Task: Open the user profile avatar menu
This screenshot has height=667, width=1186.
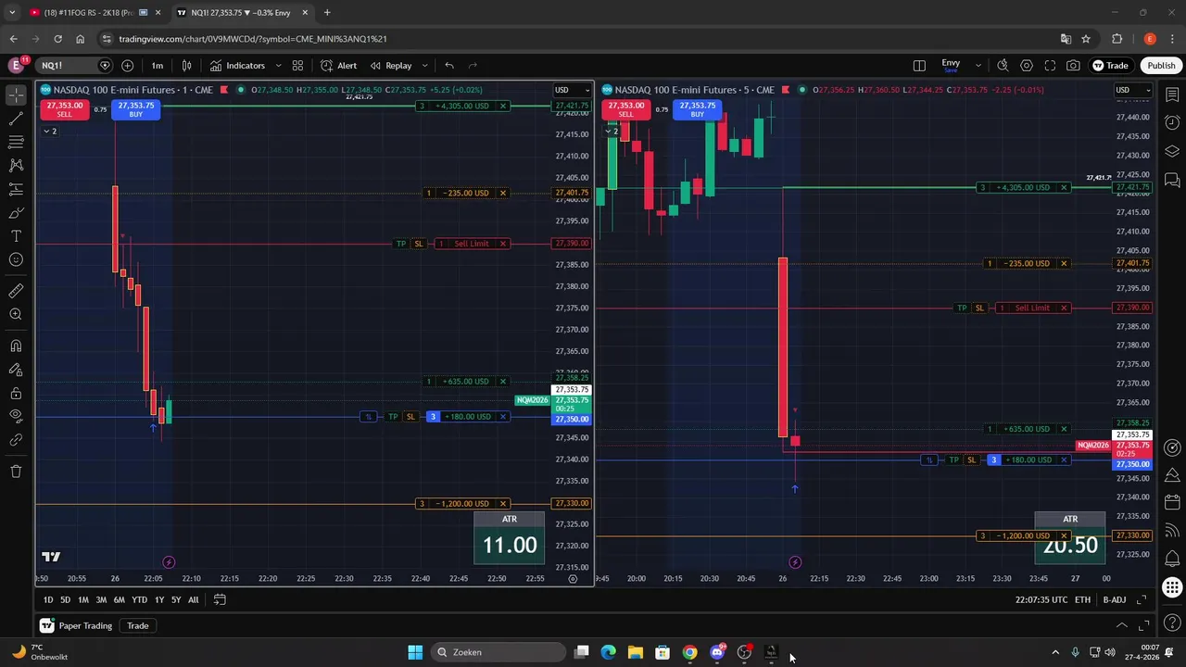Action: 16,66
